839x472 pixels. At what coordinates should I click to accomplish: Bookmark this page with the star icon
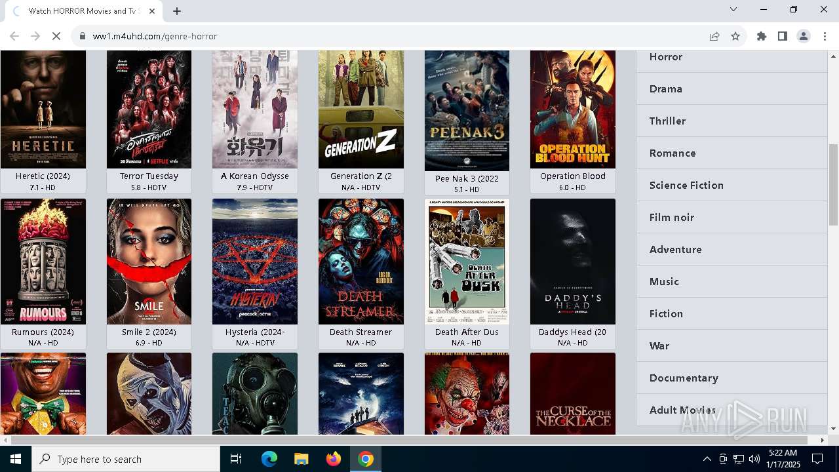[x=735, y=36]
